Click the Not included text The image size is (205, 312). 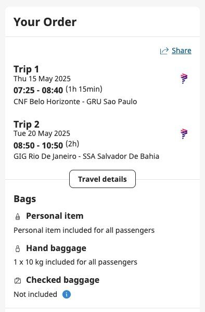click(x=35, y=294)
